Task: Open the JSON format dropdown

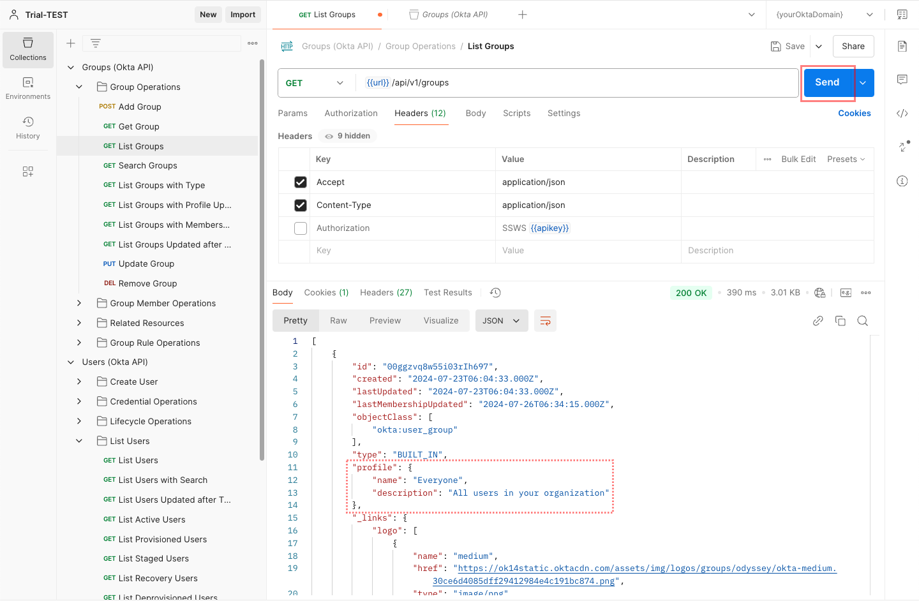Action: (x=501, y=321)
